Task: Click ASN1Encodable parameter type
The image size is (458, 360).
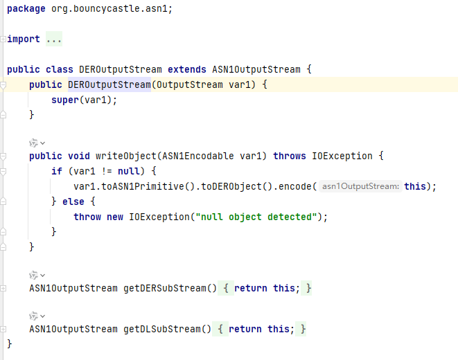Action: (x=198, y=156)
